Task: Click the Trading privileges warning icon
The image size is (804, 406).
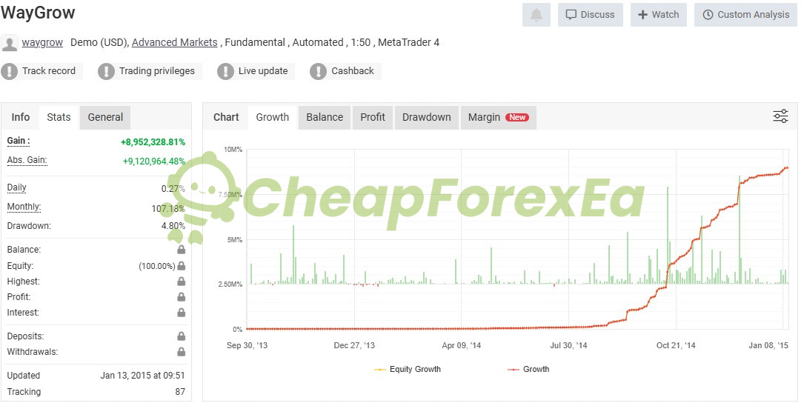Action: pos(106,71)
